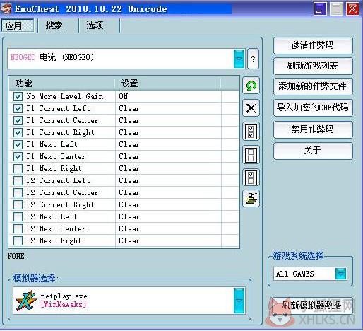Open the CHT file folder icon

coord(251,198)
